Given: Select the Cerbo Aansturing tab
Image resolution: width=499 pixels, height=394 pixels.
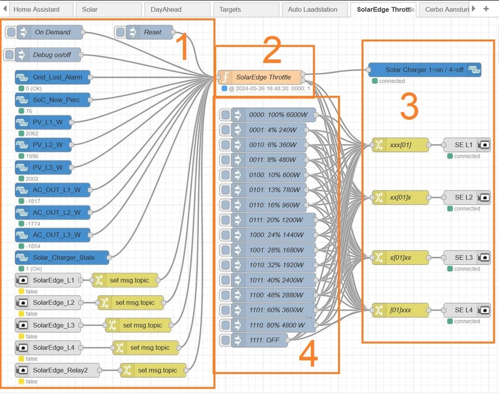Looking at the screenshot, I should coord(445,9).
